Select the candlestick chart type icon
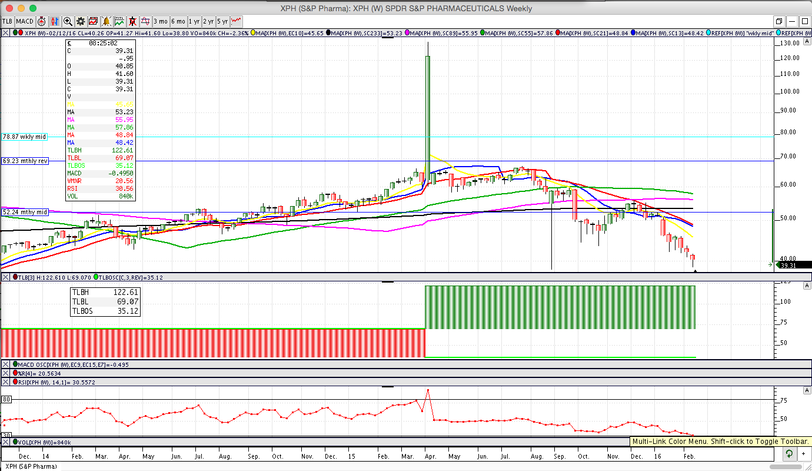The width and height of the screenshot is (812, 471). click(55, 21)
